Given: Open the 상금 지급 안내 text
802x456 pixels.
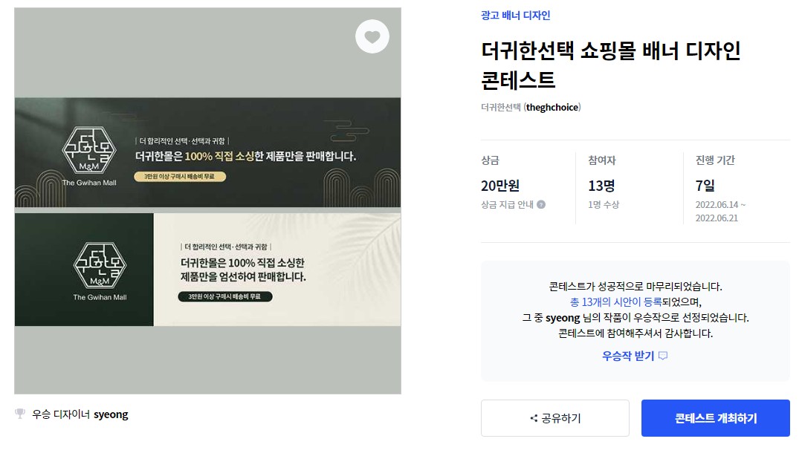Looking at the screenshot, I should click(x=507, y=204).
